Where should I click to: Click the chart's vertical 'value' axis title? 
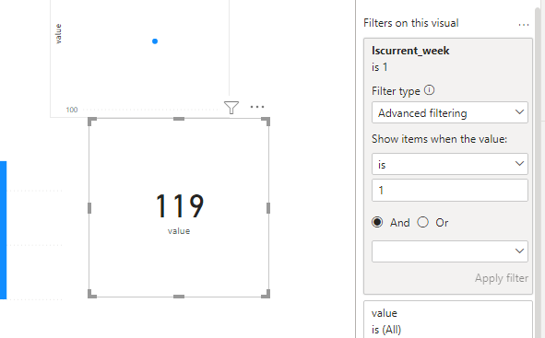58,34
